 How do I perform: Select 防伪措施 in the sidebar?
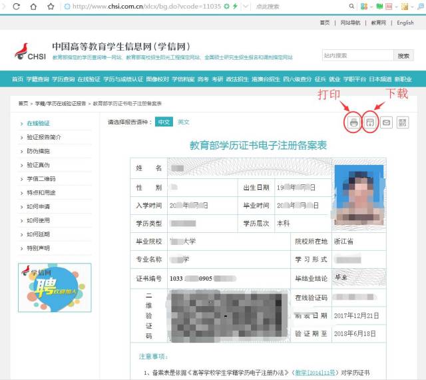(39, 151)
